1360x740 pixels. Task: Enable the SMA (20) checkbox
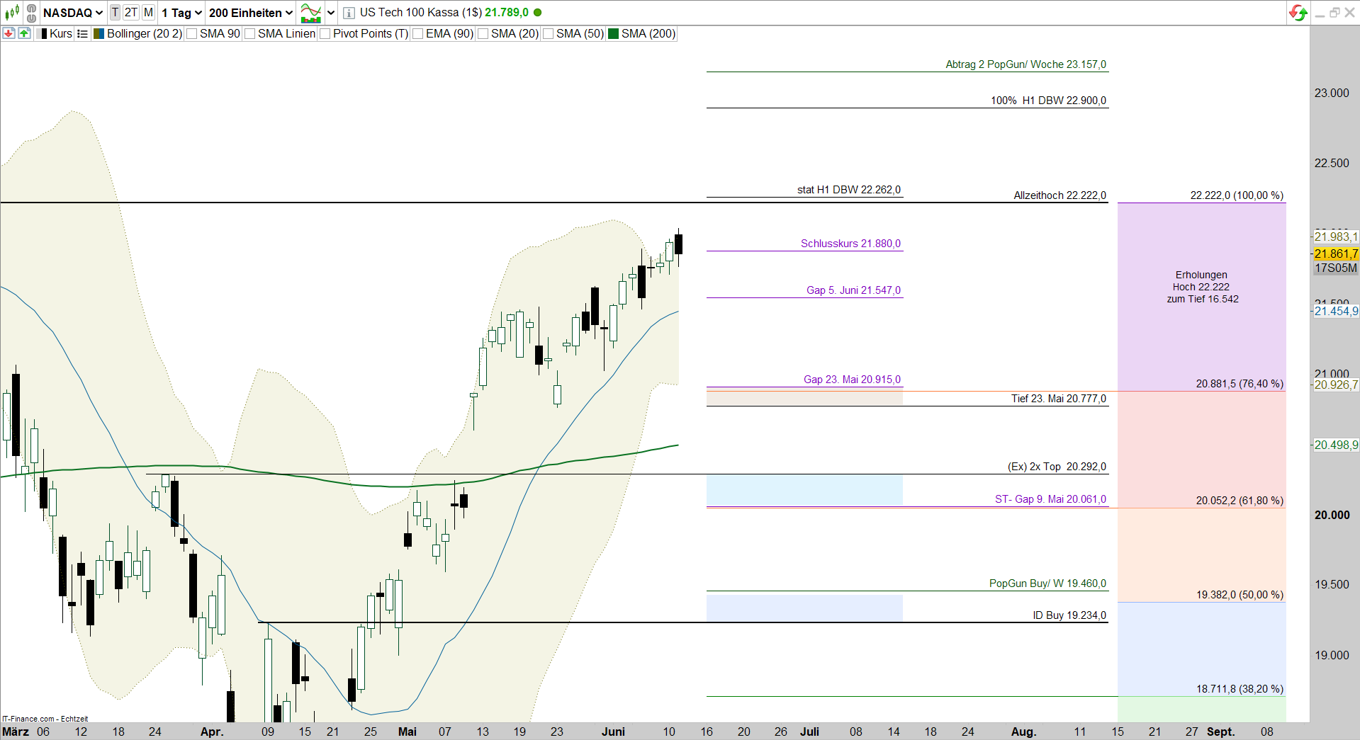(483, 34)
